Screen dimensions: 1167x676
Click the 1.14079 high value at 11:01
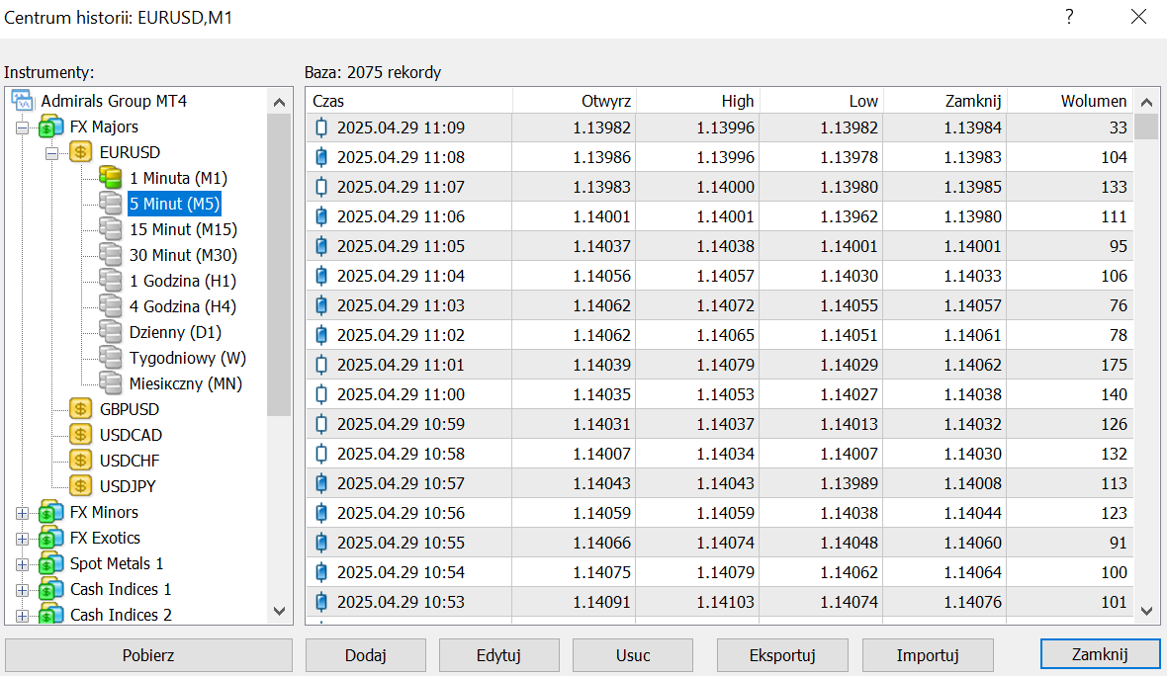(x=726, y=365)
